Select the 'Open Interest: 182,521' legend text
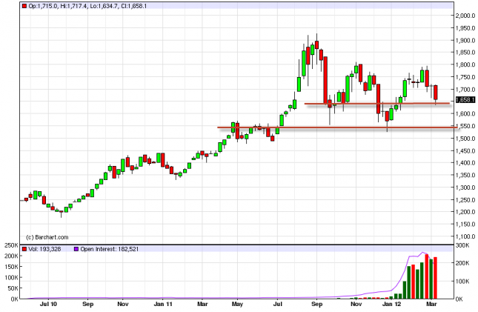The image size is (478, 312). pyautogui.click(x=110, y=249)
